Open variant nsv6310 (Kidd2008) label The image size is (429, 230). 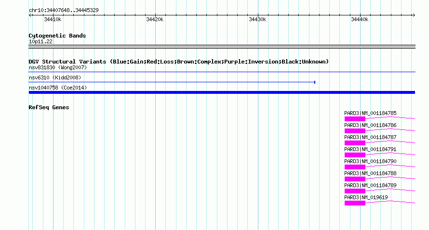click(55, 77)
